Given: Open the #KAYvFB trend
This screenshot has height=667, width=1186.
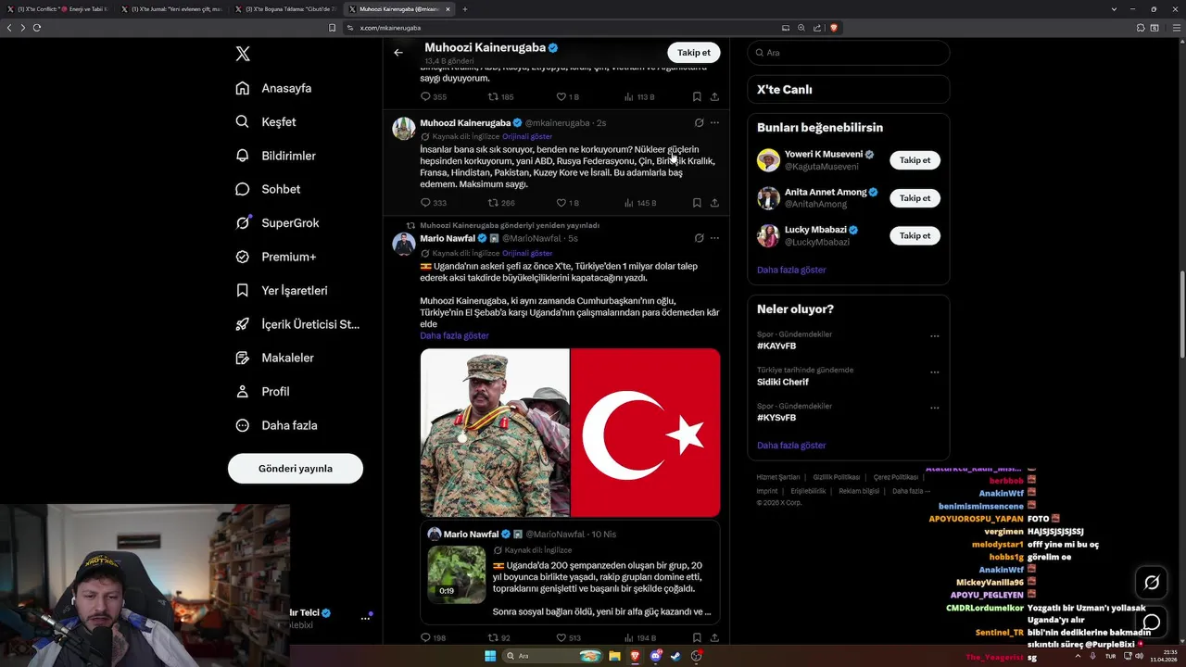Looking at the screenshot, I should tap(776, 346).
